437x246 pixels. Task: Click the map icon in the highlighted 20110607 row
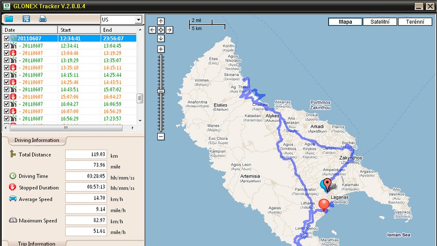pyautogui.click(x=13, y=38)
